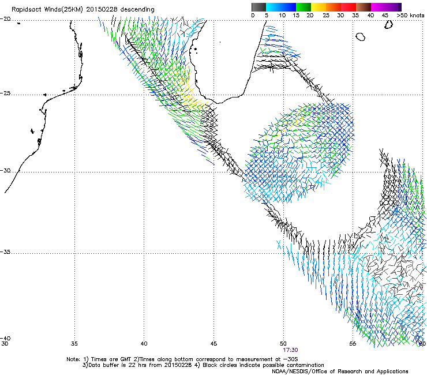This screenshot has width=427, height=375.
Task: Click the '-40' latitude axis label
Action: coord(5,338)
